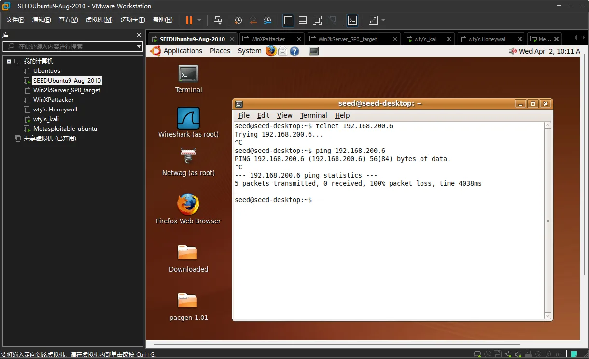
Task: Open the 帮助(H) menu
Action: point(163,20)
